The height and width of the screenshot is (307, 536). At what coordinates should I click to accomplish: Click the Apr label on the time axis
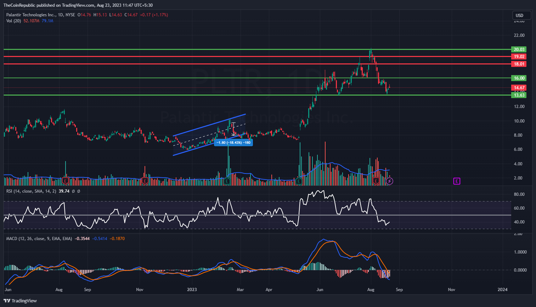(x=269, y=290)
